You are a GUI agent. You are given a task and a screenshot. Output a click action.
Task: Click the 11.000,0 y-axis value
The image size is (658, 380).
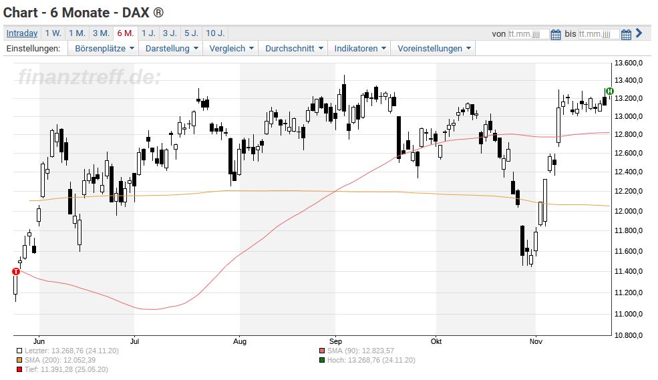pyautogui.click(x=628, y=314)
